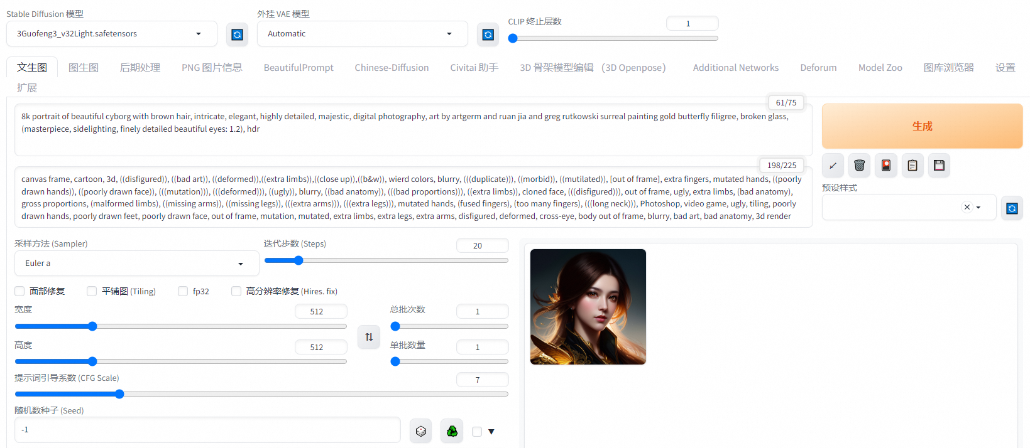Image resolution: width=1030 pixels, height=448 pixels.
Task: Open the 扩展 tab
Action: coord(27,88)
